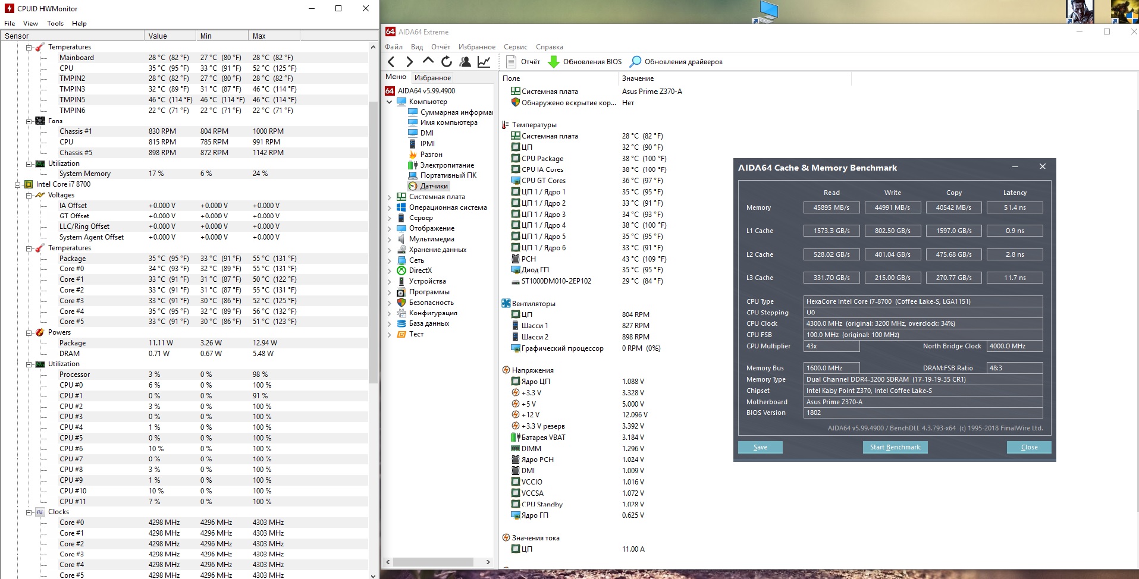This screenshot has width=1139, height=579.
Task: Click the AIDA64 refresh icon
Action: [x=446, y=61]
